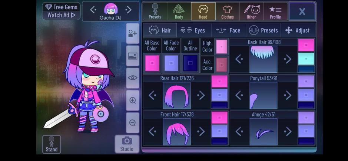The height and width of the screenshot is (161, 348).
Task: Open the Studio camera button
Action: click(x=127, y=144)
